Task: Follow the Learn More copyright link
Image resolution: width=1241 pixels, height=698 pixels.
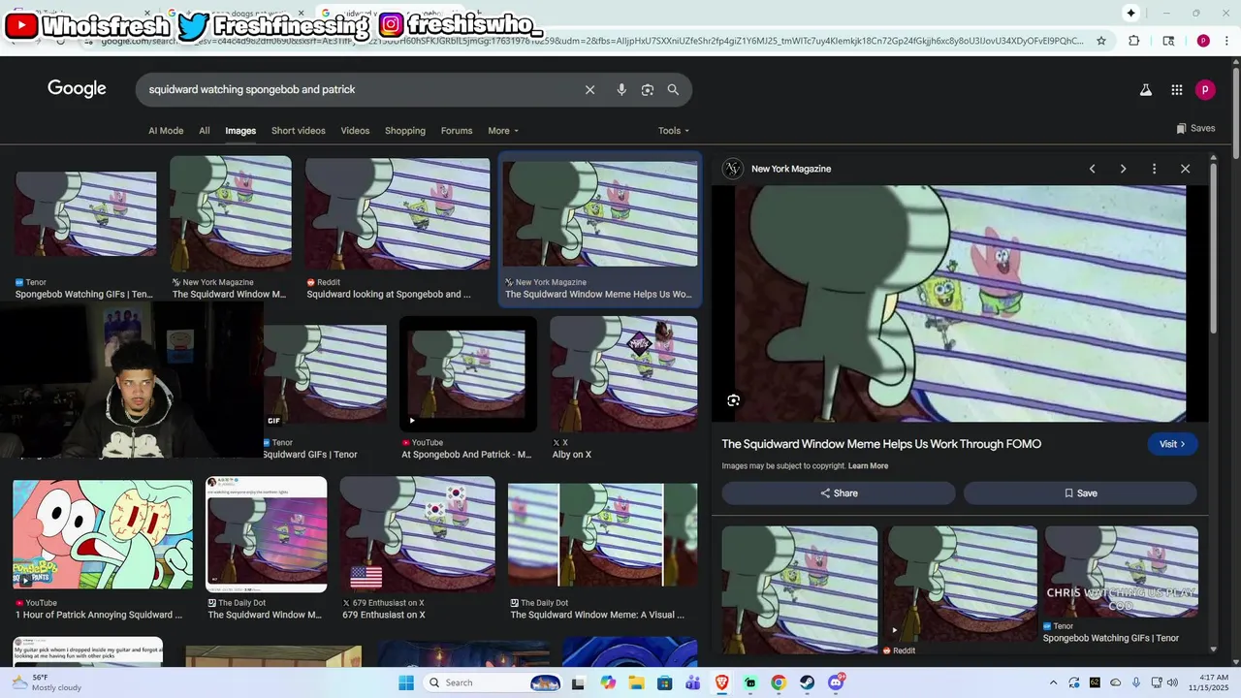Action: [868, 466]
